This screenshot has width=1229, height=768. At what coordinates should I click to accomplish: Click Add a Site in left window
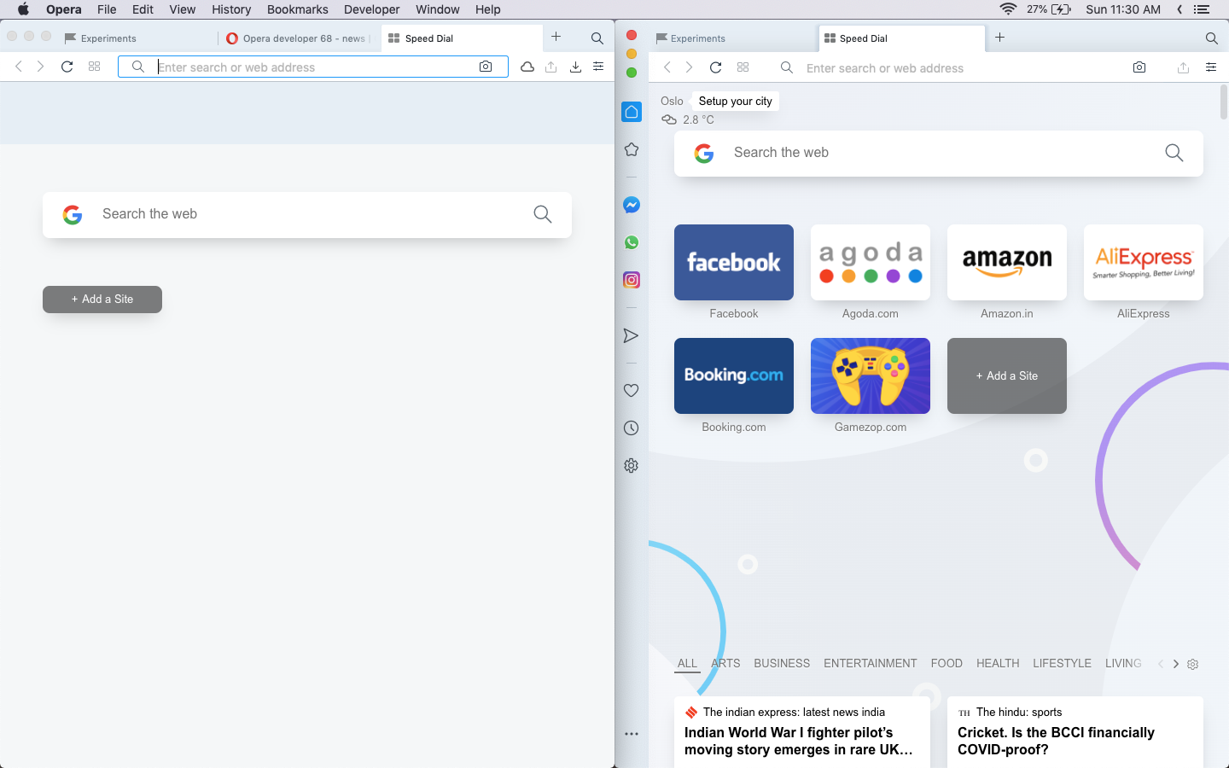point(102,300)
